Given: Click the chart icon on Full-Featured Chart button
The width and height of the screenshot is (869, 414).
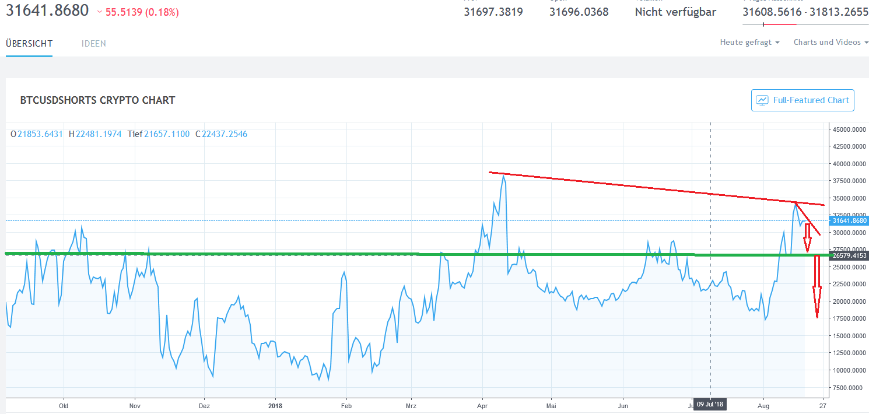Looking at the screenshot, I should click(x=762, y=100).
